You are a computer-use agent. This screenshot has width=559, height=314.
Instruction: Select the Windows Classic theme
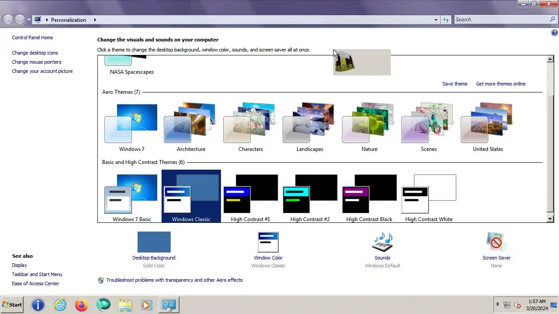click(191, 197)
